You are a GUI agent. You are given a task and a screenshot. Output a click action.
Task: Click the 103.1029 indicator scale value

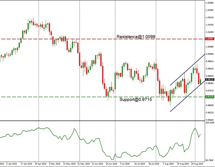coord(210,122)
